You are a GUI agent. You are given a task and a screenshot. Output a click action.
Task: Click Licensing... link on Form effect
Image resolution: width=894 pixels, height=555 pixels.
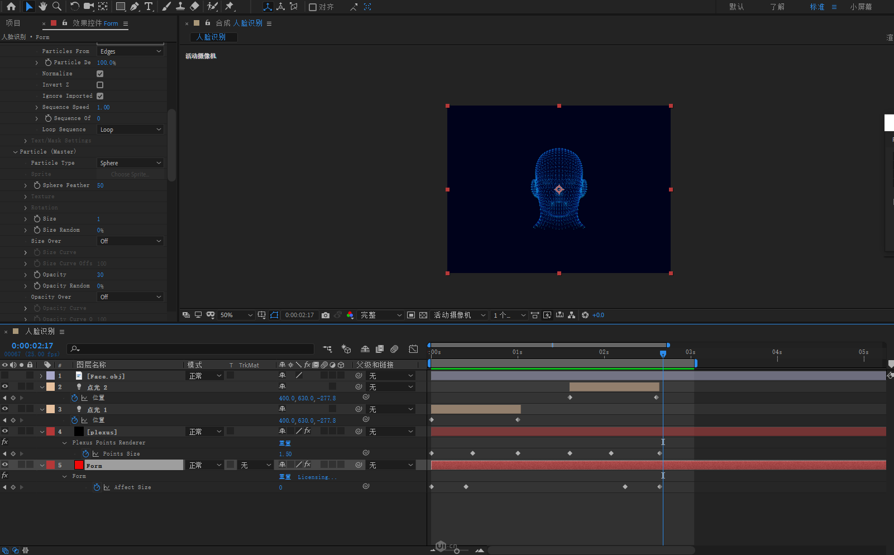click(317, 477)
